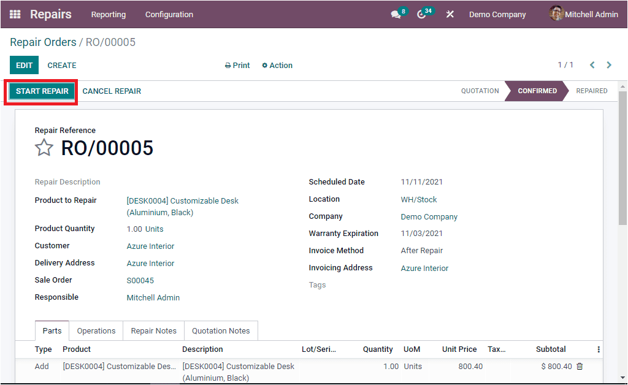Image resolution: width=628 pixels, height=385 pixels.
Task: Open Demo Company switcher
Action: 497,15
